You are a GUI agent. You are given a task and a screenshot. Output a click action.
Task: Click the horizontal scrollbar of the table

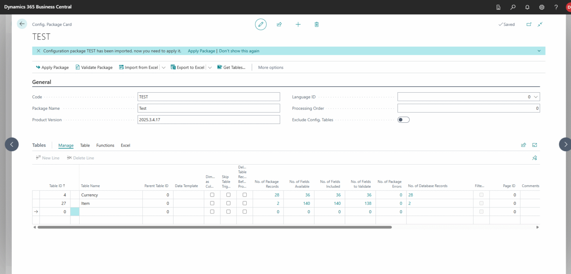pos(214,227)
